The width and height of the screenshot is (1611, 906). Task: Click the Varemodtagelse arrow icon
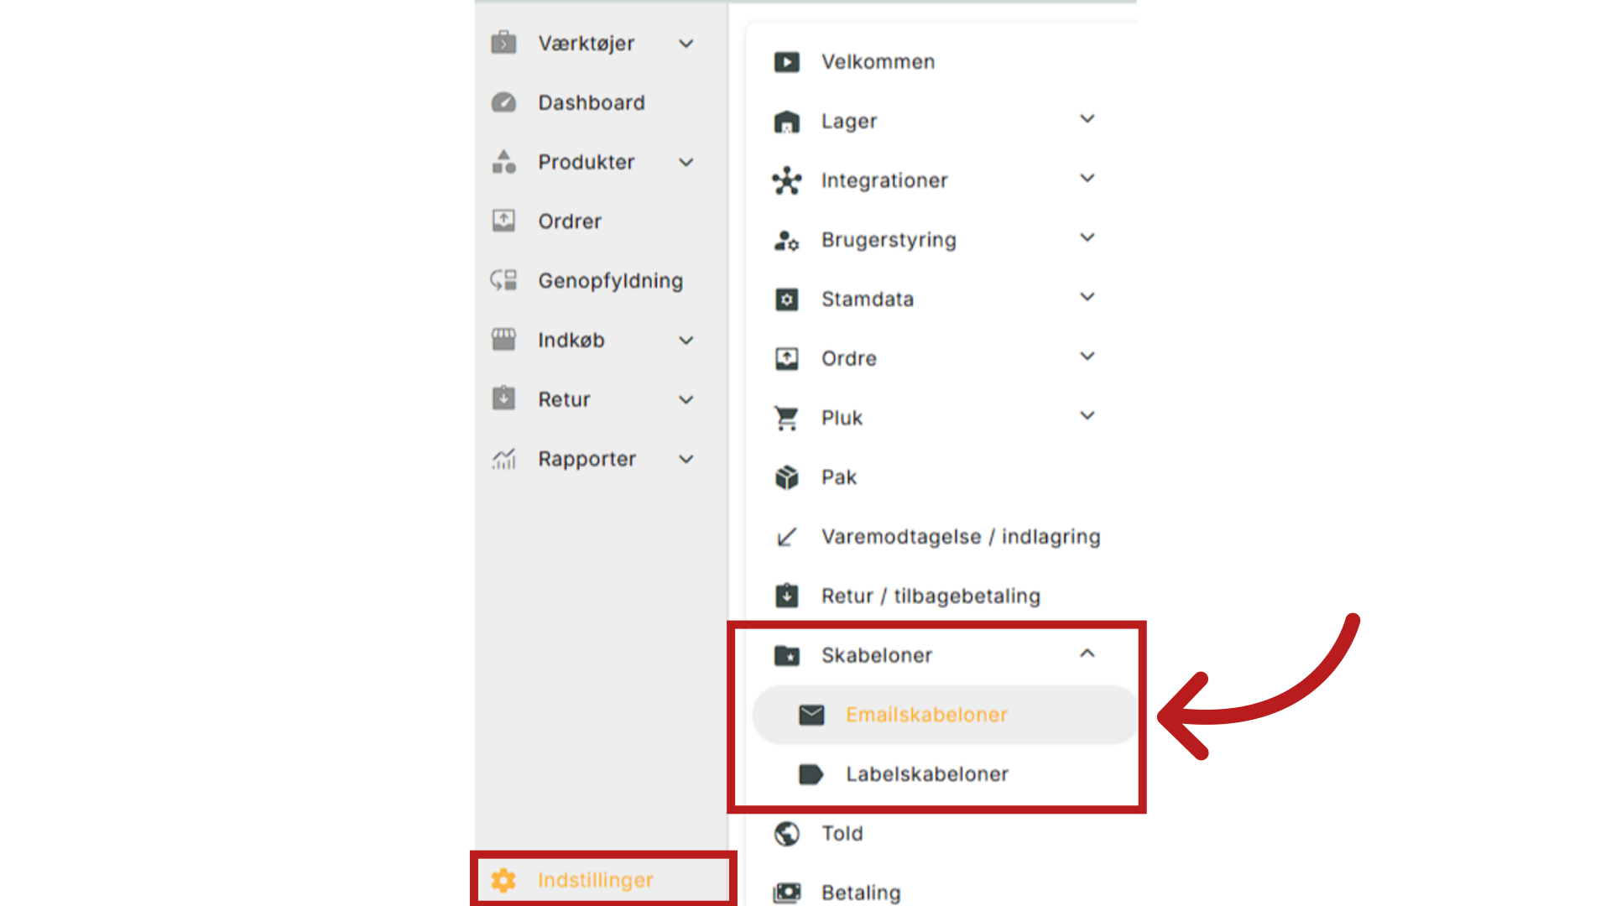[x=787, y=537]
